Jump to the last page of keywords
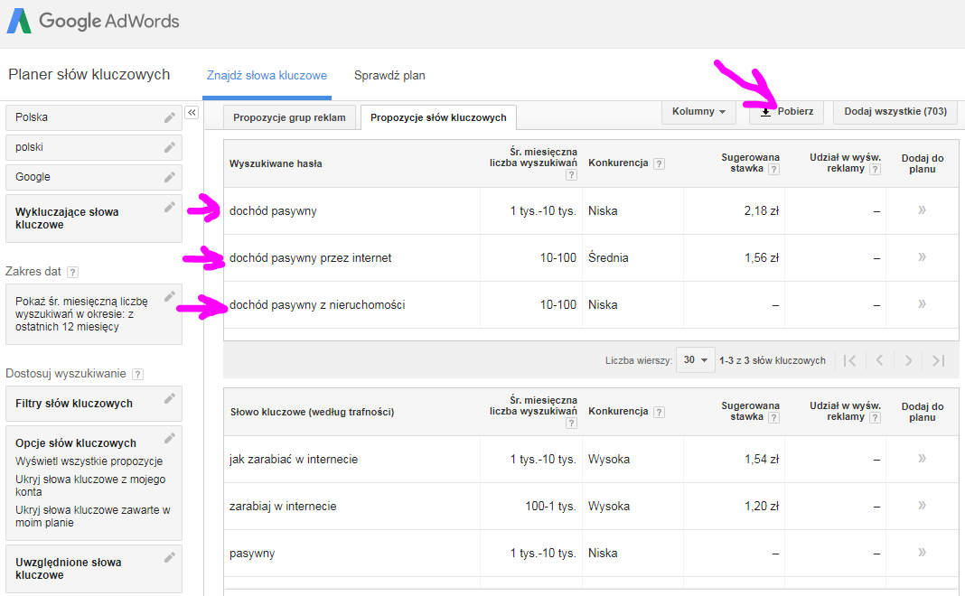 (x=937, y=359)
